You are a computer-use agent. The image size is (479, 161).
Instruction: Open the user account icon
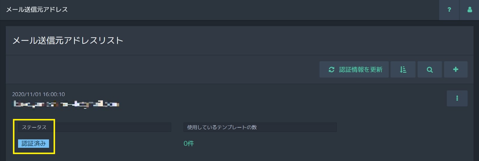469,10
